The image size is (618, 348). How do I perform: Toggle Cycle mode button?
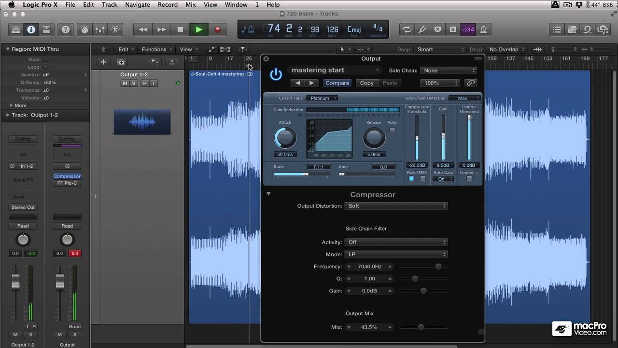pos(407,29)
